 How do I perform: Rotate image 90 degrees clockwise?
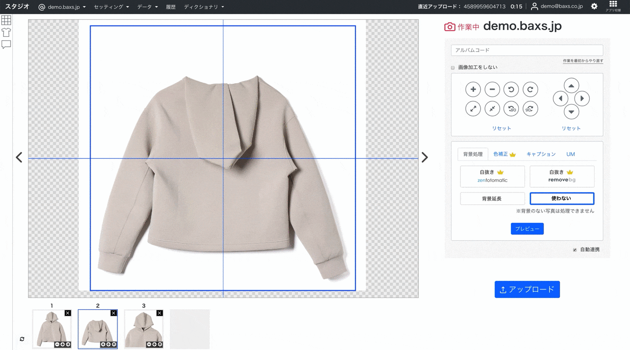(x=530, y=109)
